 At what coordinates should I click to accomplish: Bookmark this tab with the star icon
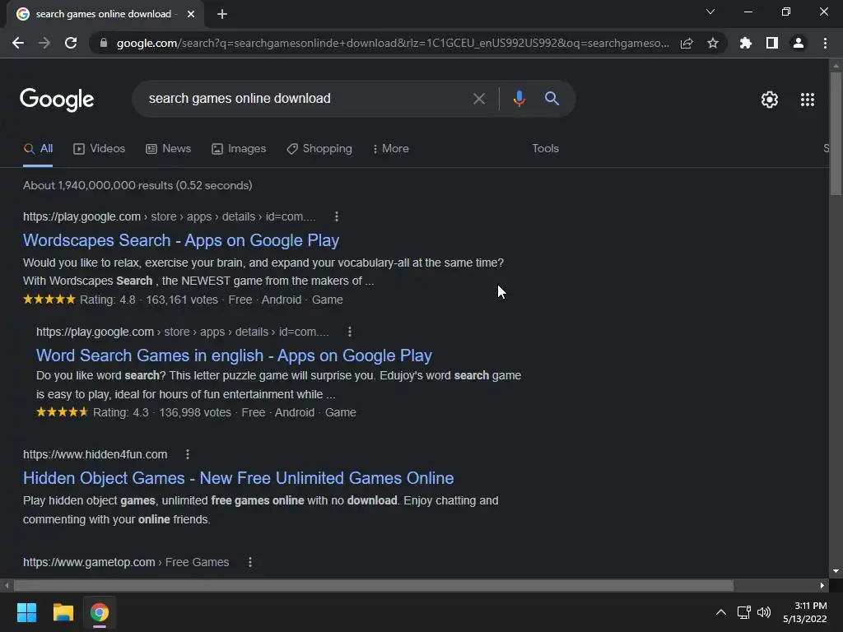(713, 43)
